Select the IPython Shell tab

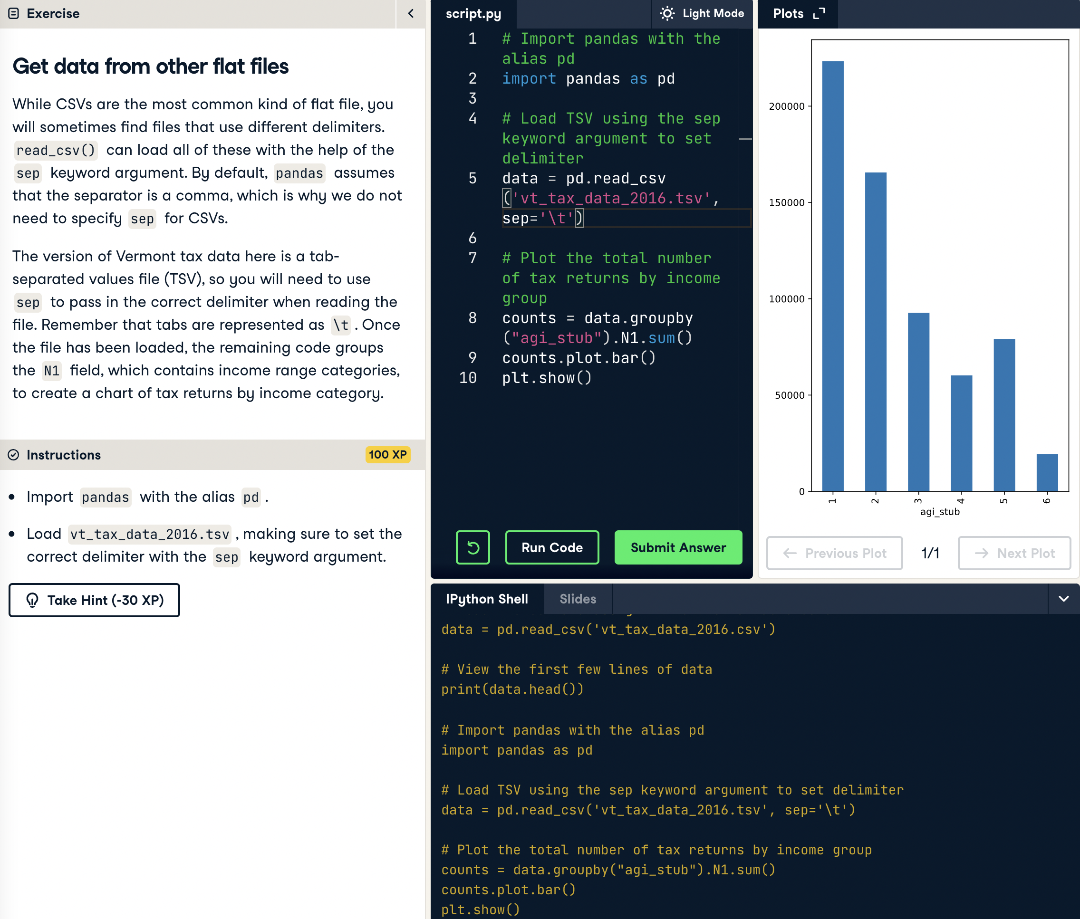point(487,599)
